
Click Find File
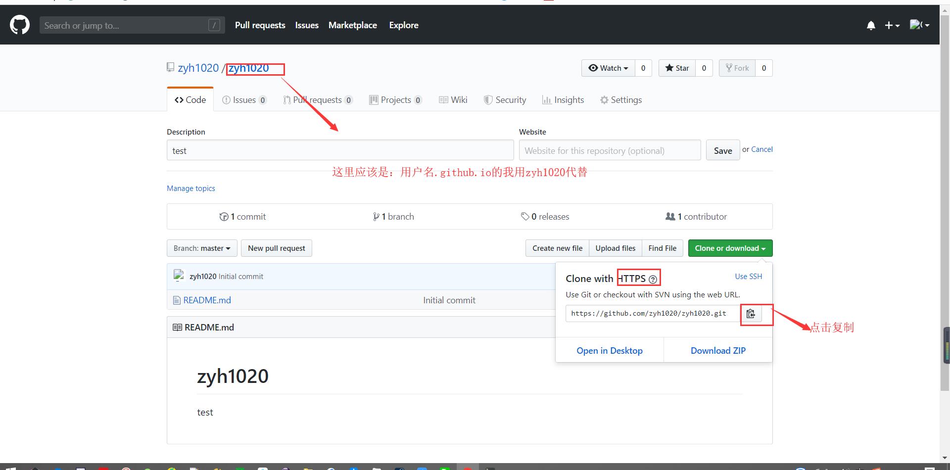click(x=663, y=248)
